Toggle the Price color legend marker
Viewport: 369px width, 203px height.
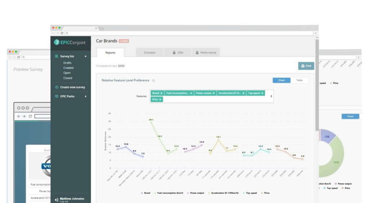coord(262,193)
